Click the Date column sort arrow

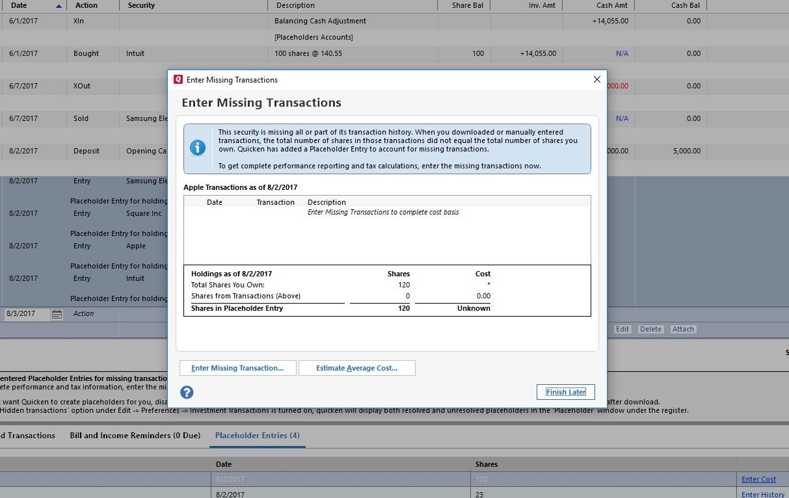coord(59,6)
